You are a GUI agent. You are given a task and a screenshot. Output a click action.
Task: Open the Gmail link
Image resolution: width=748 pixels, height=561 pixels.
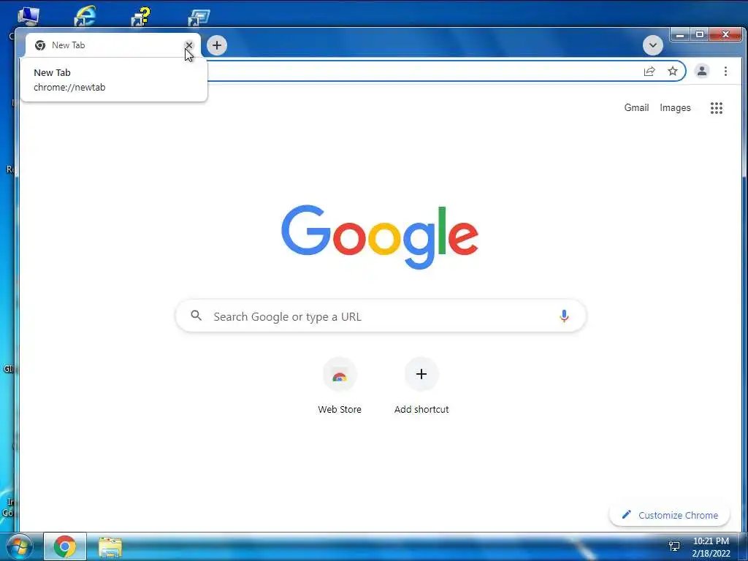pos(636,108)
